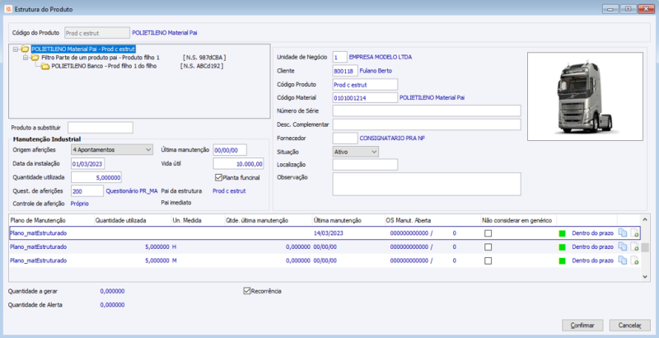The image size is (659, 338).
Task: Click the maintenance table scrollbar thumb
Action: tap(645, 247)
